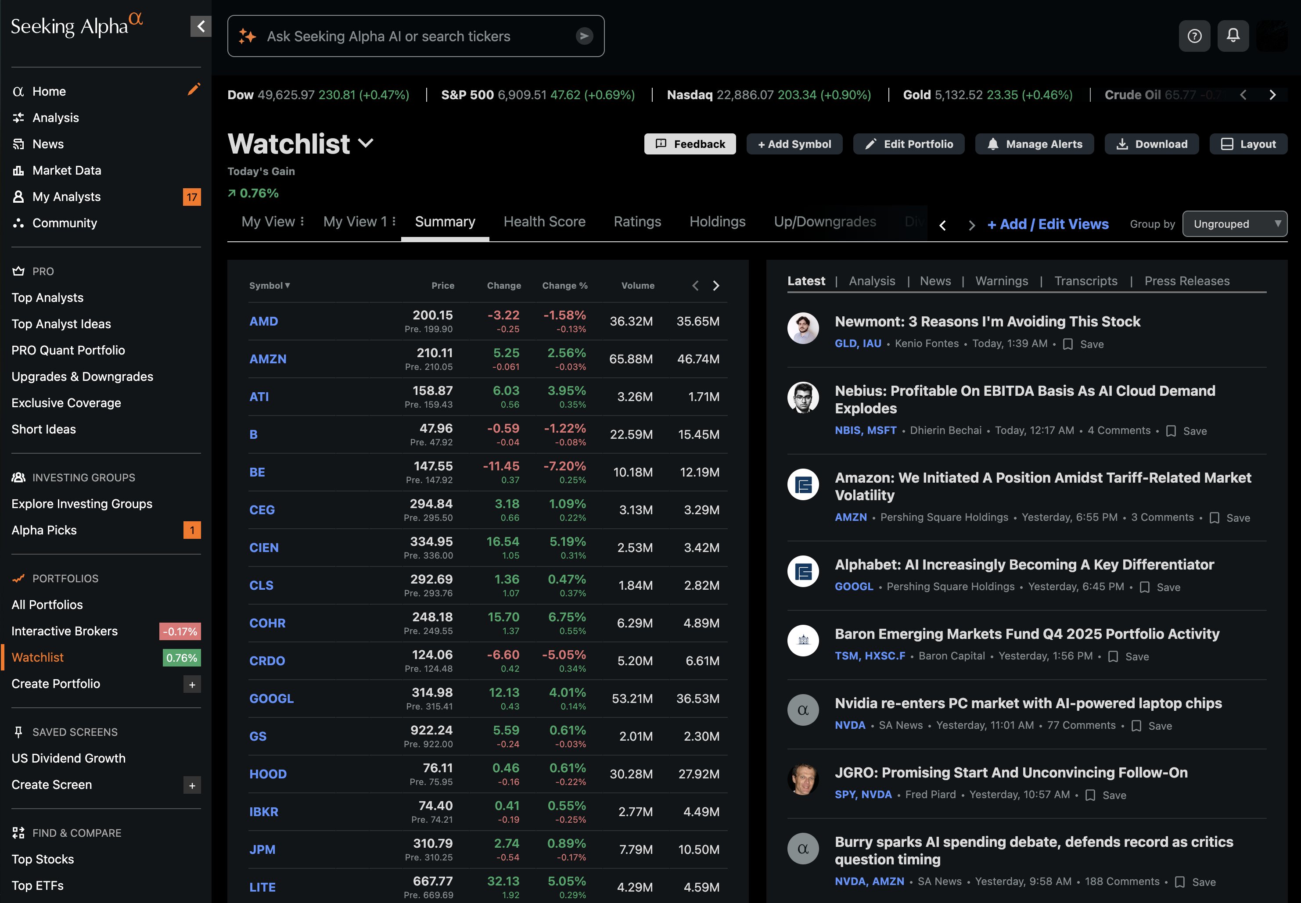
Task: Open the Ungrouped grouping dropdown
Action: 1235,223
